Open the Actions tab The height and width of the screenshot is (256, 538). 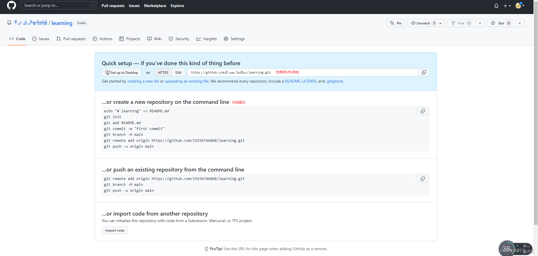[102, 39]
